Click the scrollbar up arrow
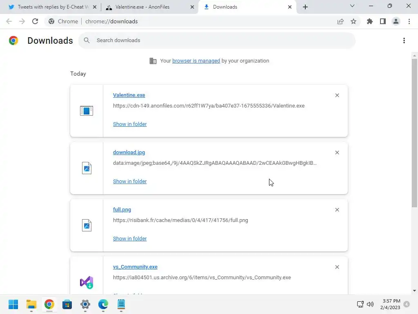 (414, 56)
